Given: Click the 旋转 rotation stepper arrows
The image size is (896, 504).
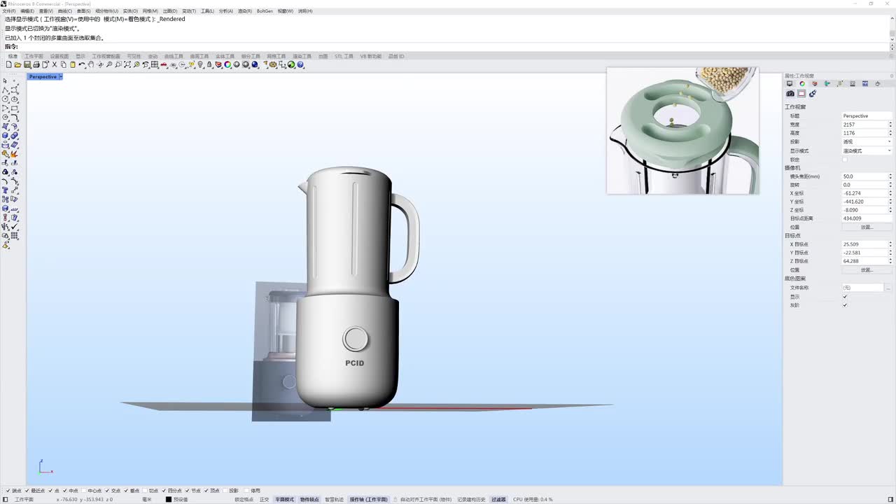Looking at the screenshot, I should click(890, 185).
